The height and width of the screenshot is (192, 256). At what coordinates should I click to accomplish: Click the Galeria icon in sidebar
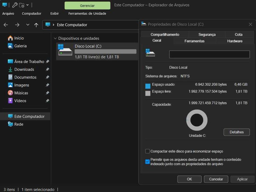tap(10, 46)
